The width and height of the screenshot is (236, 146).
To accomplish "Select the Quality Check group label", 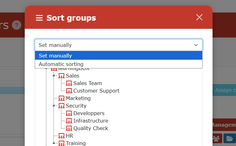I will click(x=90, y=128).
